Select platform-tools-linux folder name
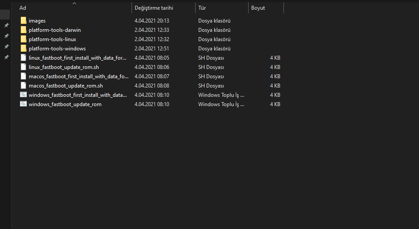Image resolution: width=419 pixels, height=229 pixels. (x=53, y=39)
